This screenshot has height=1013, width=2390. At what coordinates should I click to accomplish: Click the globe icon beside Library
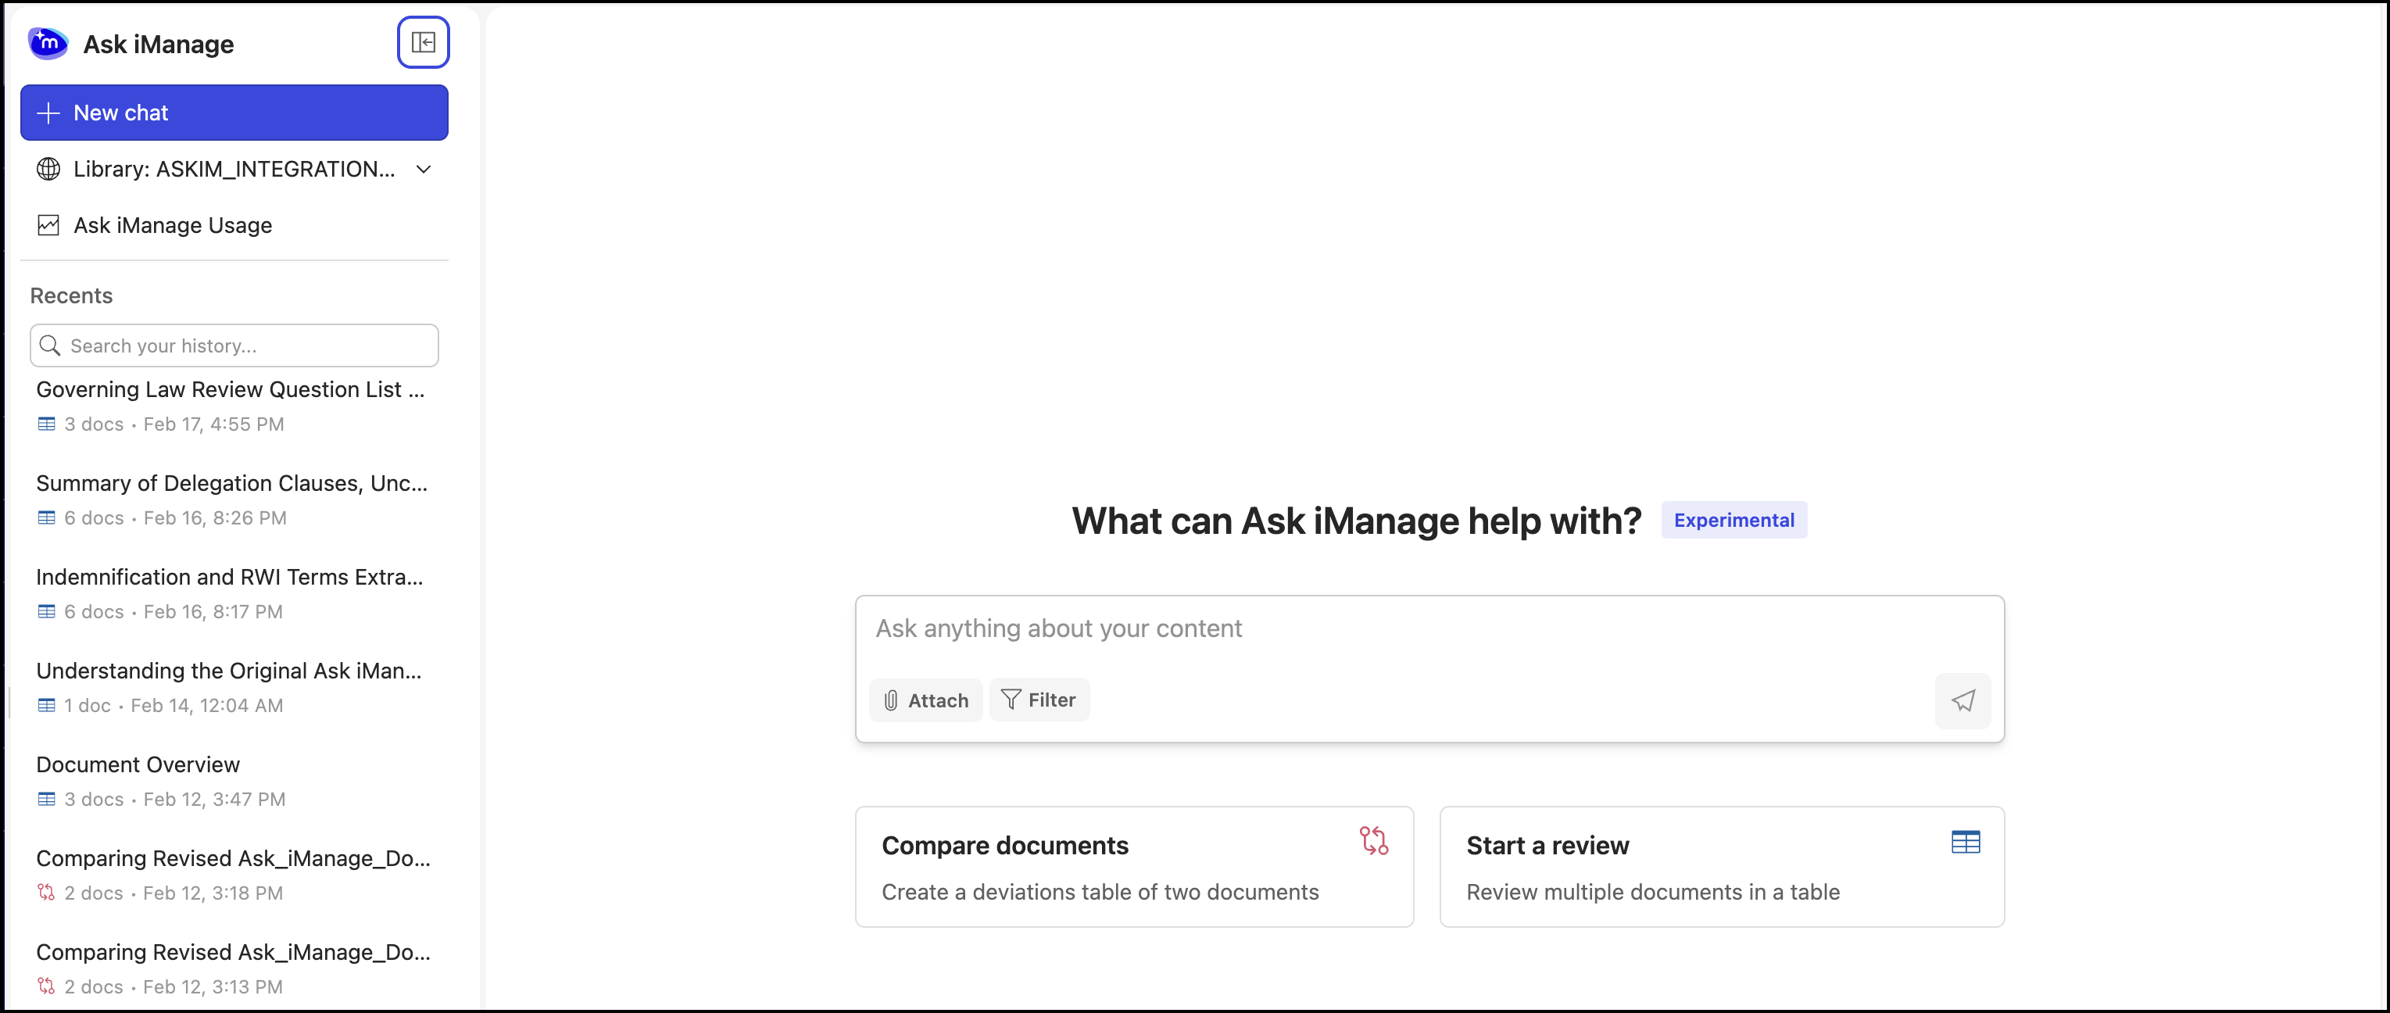coord(48,170)
